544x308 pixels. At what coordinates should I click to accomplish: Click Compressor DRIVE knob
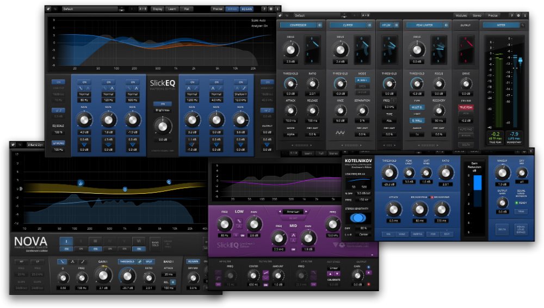(290, 50)
